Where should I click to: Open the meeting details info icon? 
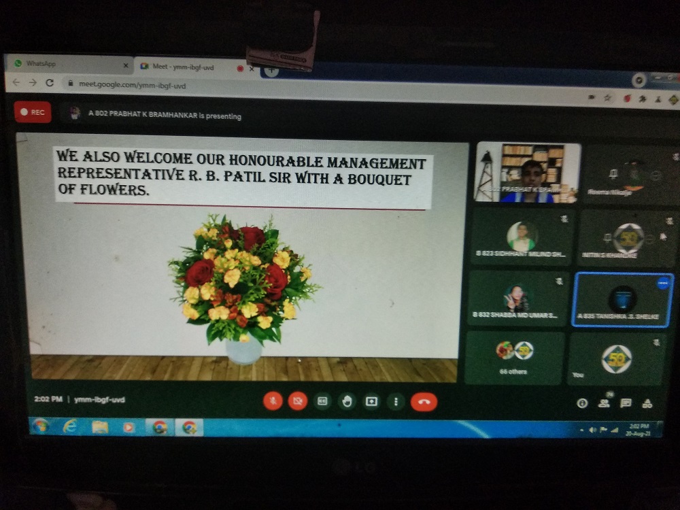pyautogui.click(x=582, y=403)
